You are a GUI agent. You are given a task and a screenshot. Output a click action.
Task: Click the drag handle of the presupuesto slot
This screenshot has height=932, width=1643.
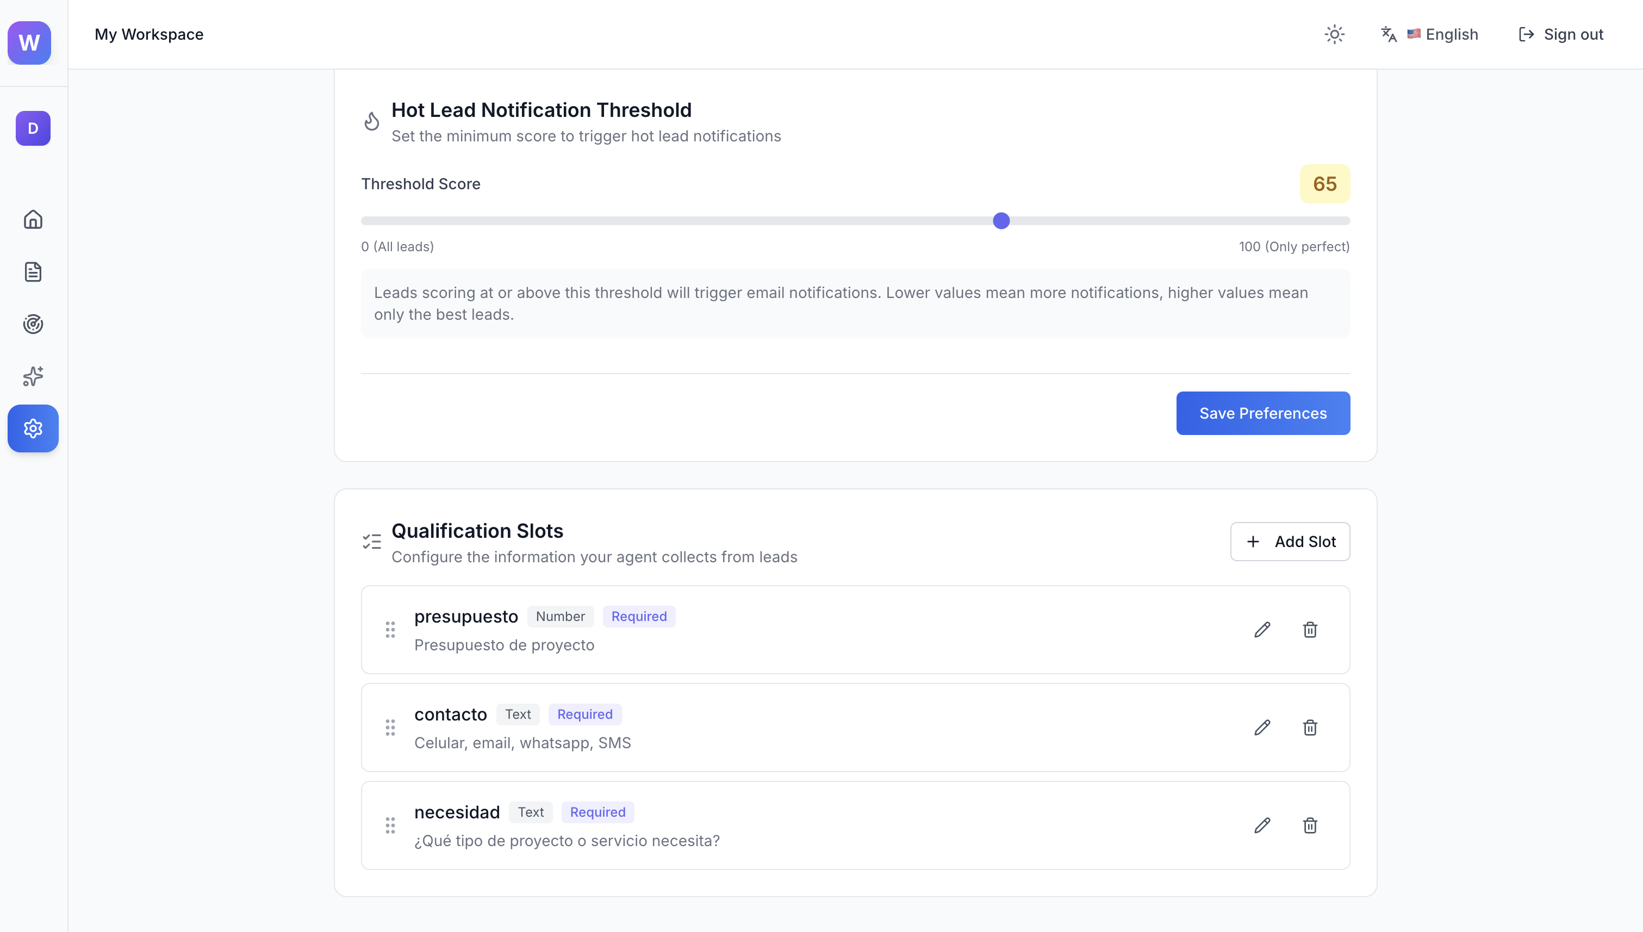[390, 630]
